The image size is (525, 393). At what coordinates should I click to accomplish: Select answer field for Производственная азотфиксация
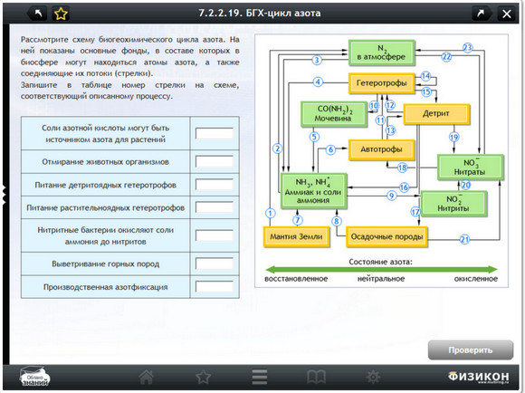tap(215, 287)
